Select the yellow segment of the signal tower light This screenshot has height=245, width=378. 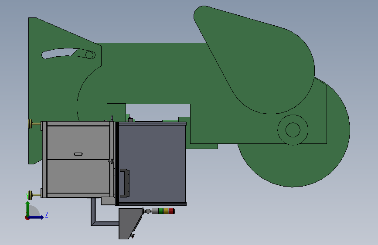pyautogui.click(x=166, y=211)
